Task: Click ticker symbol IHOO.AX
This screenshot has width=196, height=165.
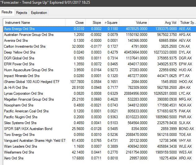Action: pos(186,82)
